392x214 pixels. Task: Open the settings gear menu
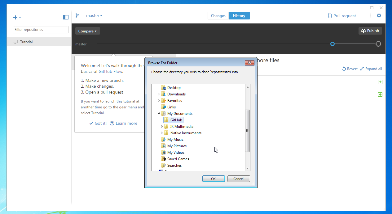(x=379, y=16)
